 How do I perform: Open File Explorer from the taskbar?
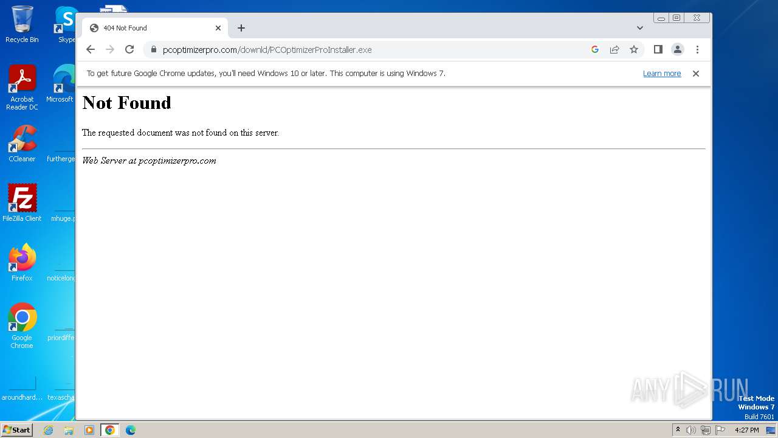pos(69,430)
